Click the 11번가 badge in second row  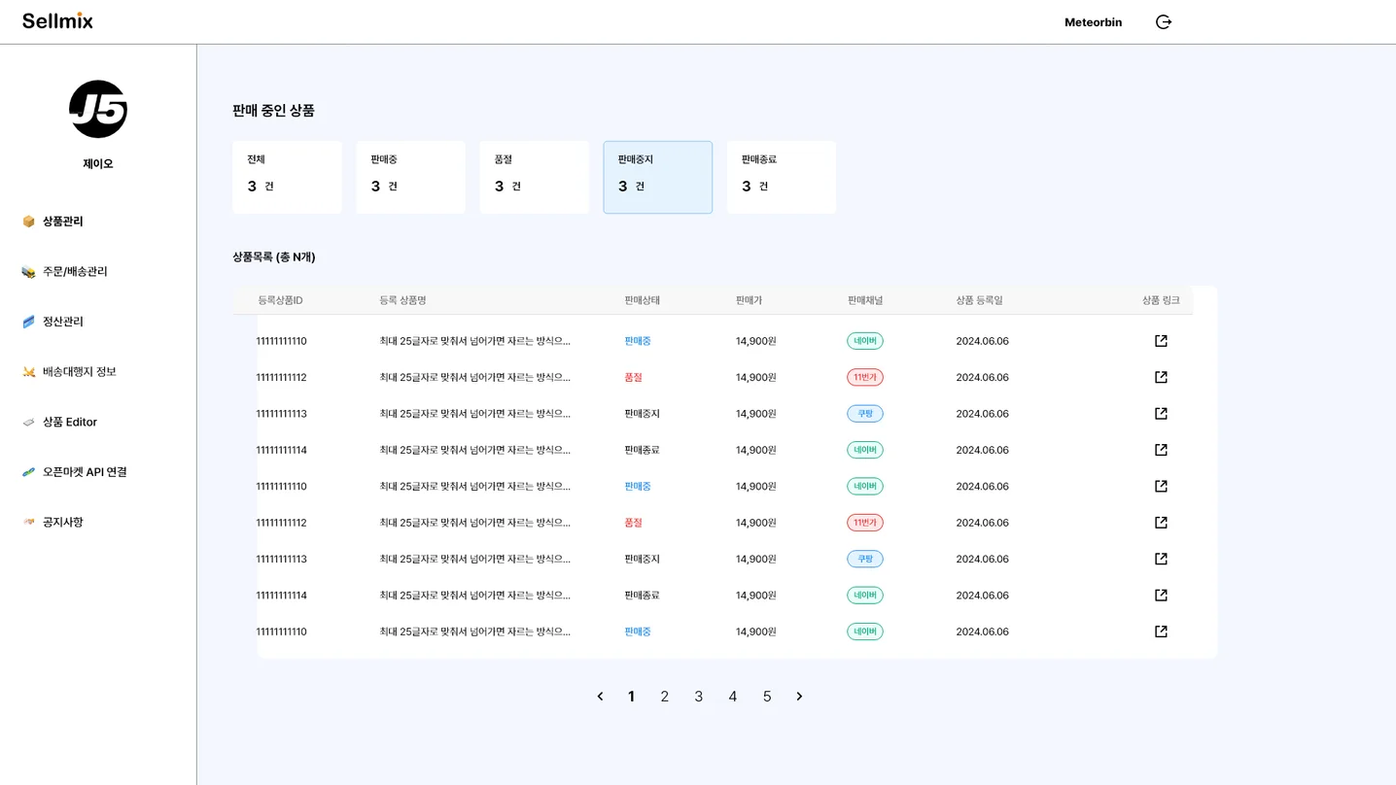(865, 377)
